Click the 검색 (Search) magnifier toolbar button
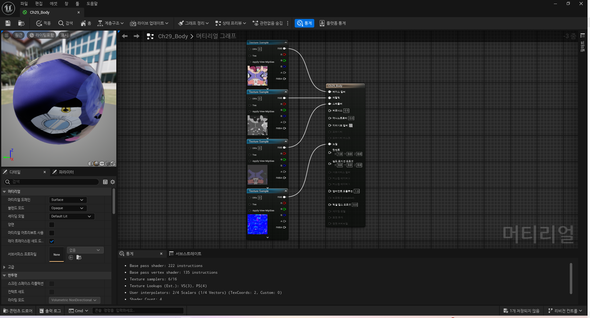590x318 pixels. pyautogui.click(x=65, y=23)
